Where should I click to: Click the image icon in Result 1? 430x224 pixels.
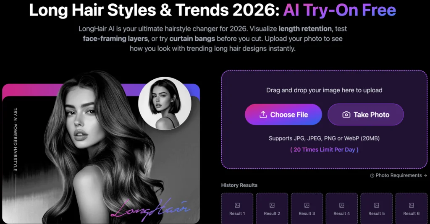[x=237, y=205]
